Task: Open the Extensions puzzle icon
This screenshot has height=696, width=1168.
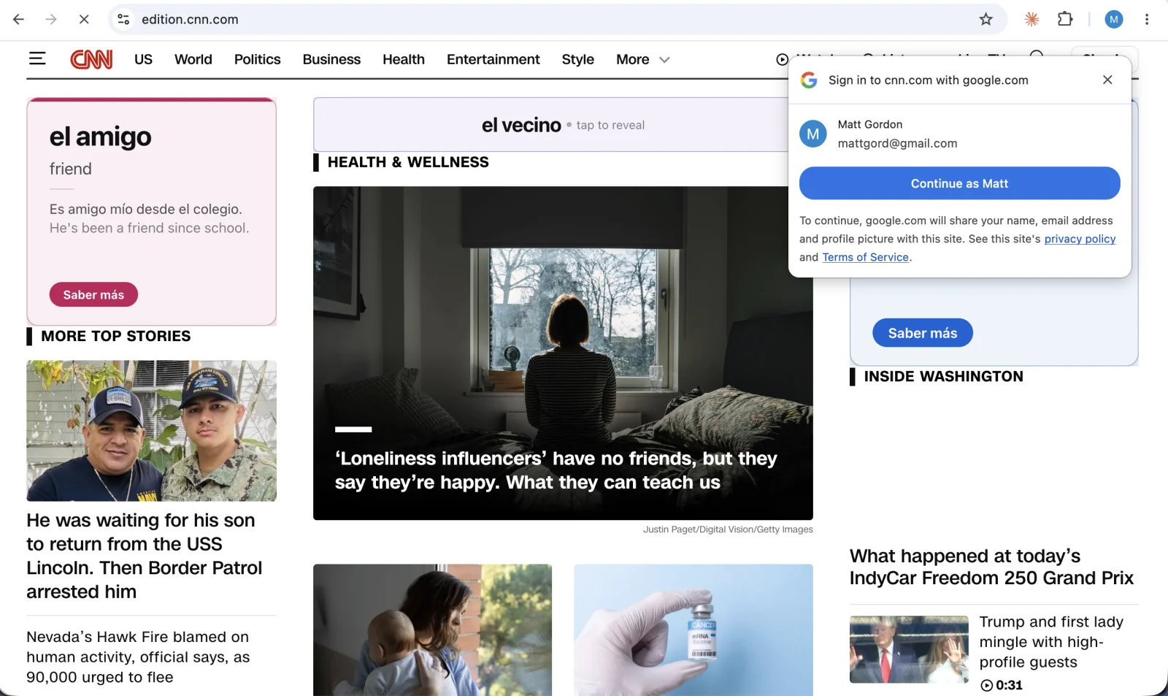Action: pos(1065,20)
